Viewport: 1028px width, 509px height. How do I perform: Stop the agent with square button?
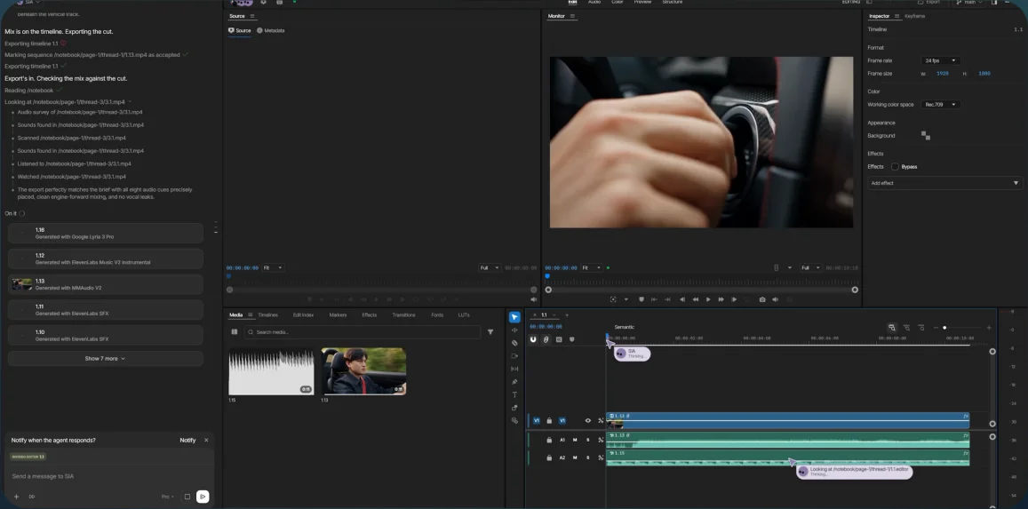pos(187,497)
